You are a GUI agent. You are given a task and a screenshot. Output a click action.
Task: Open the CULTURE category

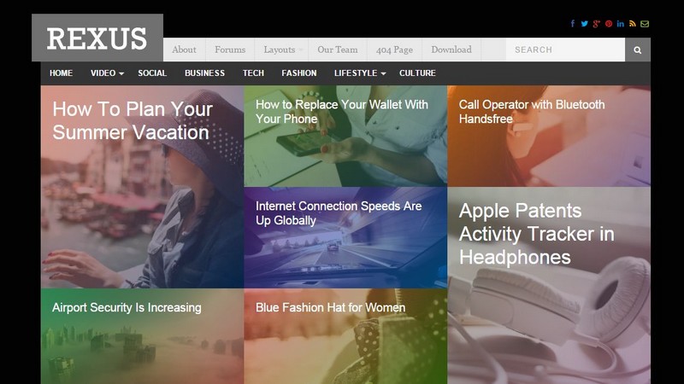[x=417, y=73]
